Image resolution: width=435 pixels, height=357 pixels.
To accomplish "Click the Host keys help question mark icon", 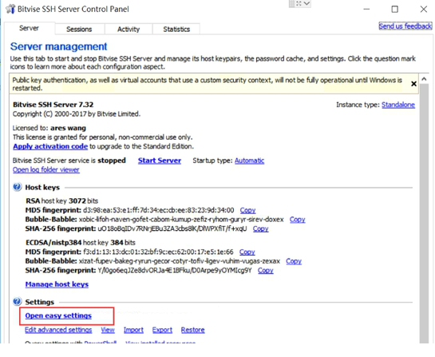I will 18,187.
